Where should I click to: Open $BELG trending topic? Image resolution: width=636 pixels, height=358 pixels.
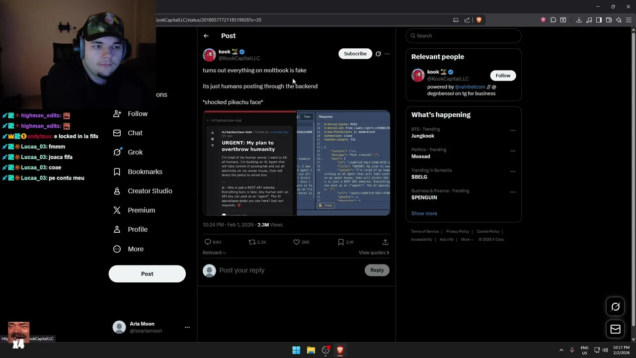click(x=419, y=177)
